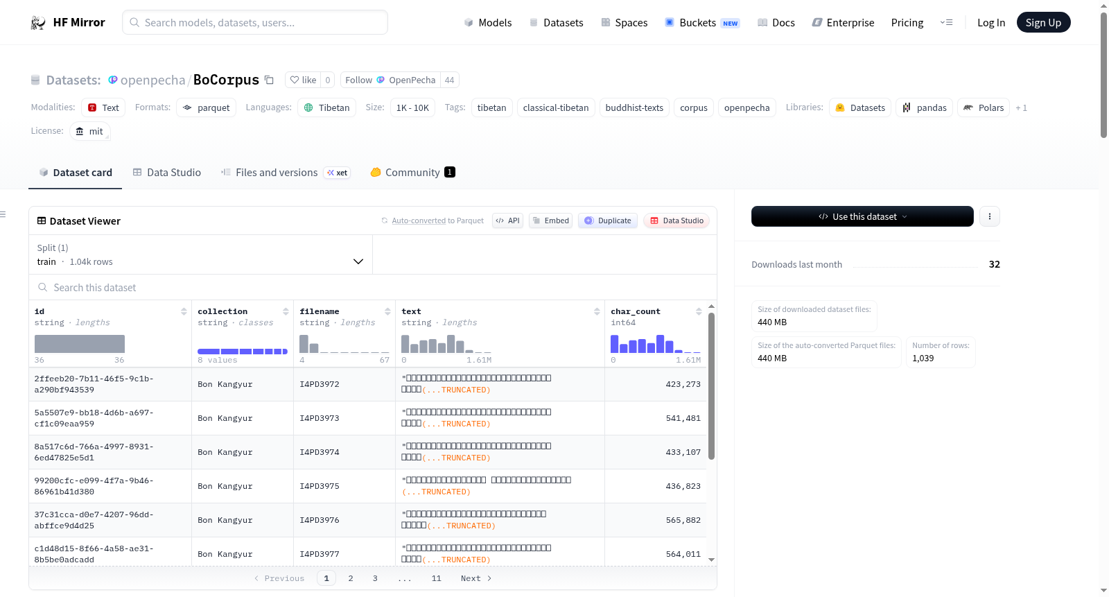Follow the OpenPecha organization
Screen dimensions: 1109x597
coord(390,80)
